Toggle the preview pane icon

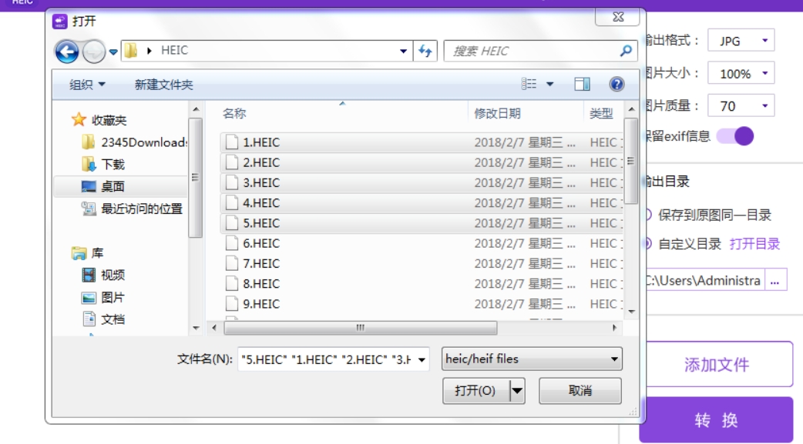pos(582,84)
